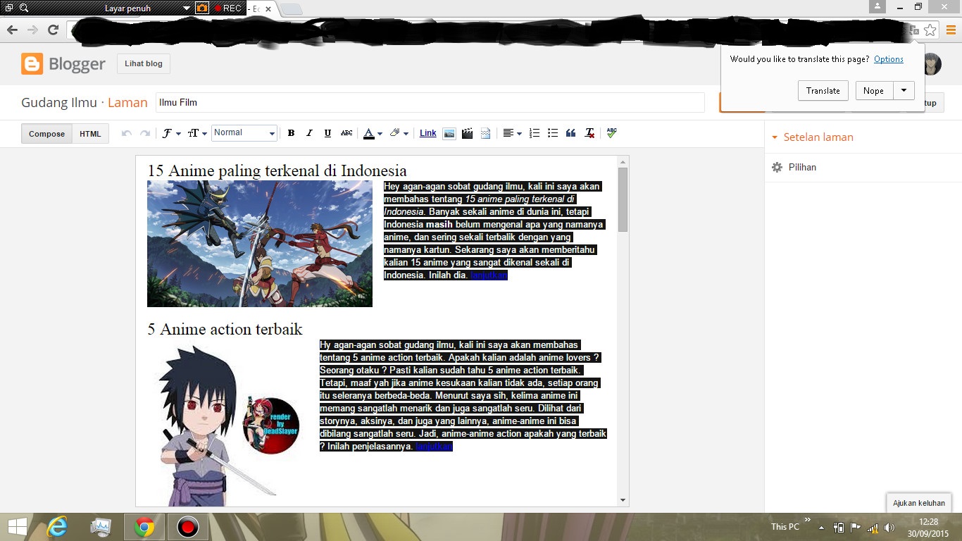962x541 pixels.
Task: Redo the last edit in editor
Action: point(144,133)
